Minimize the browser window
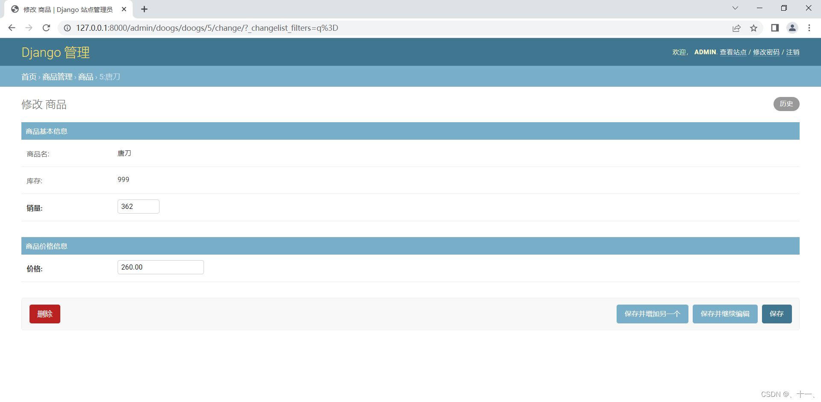The width and height of the screenshot is (821, 402). (759, 8)
